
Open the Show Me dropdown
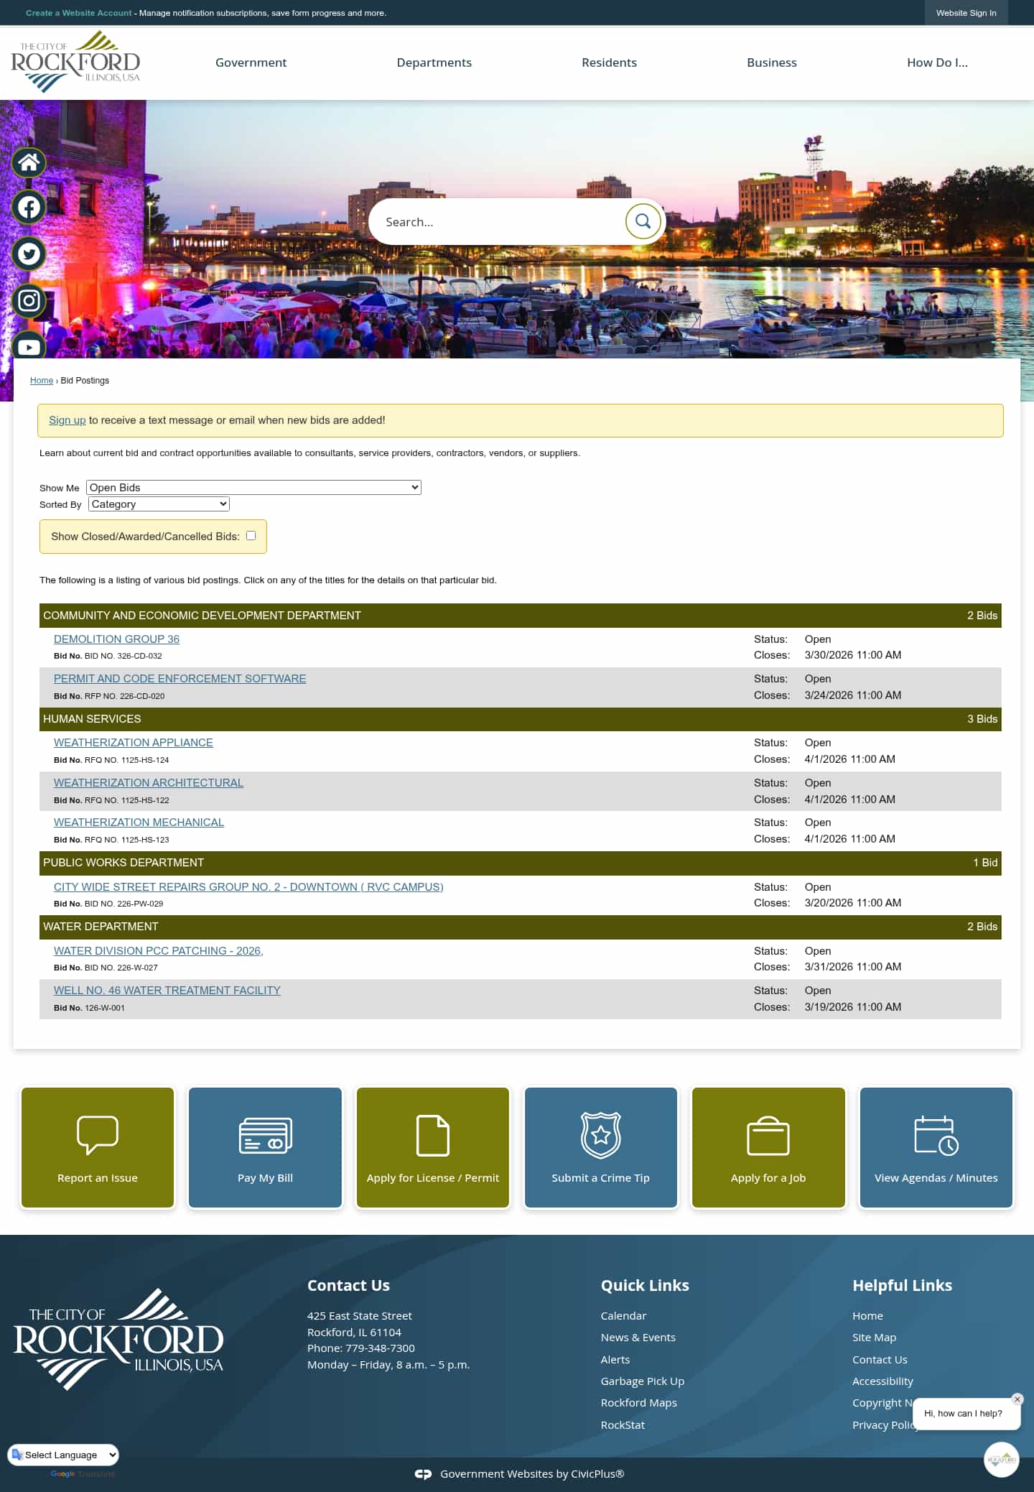pyautogui.click(x=253, y=488)
